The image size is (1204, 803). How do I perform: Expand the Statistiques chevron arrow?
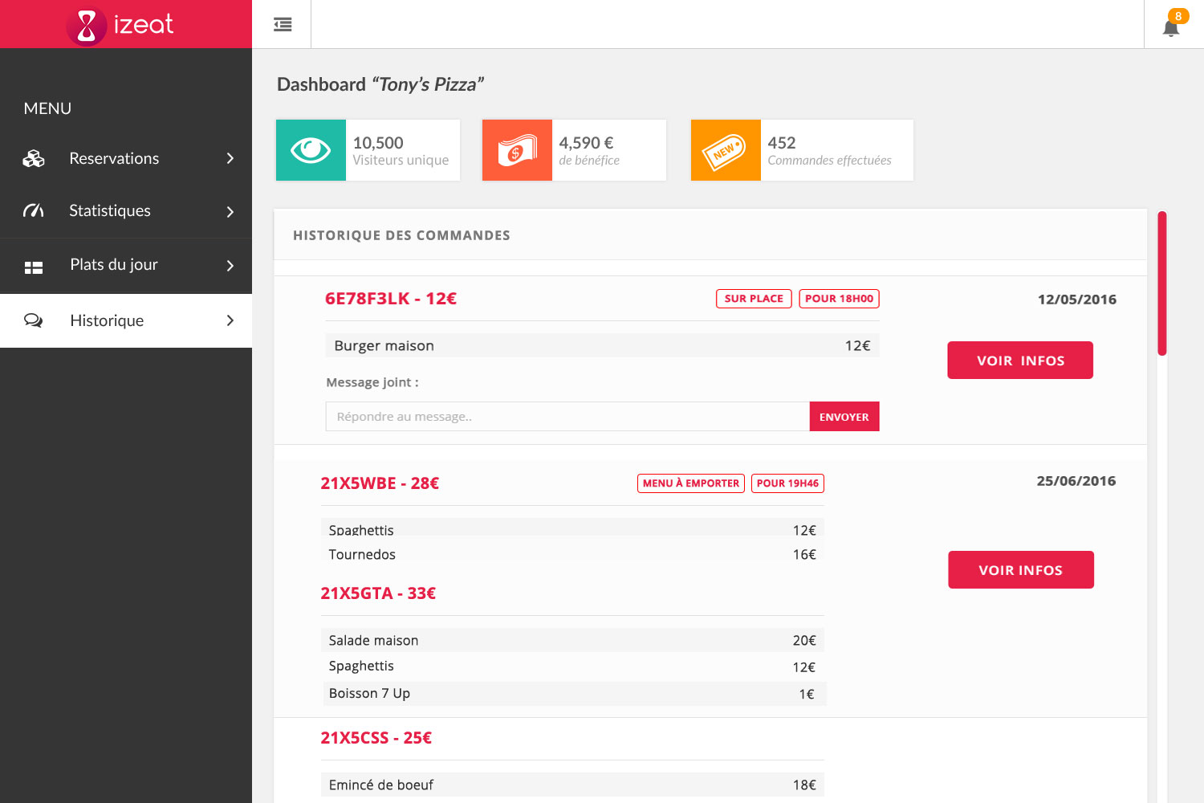point(230,212)
